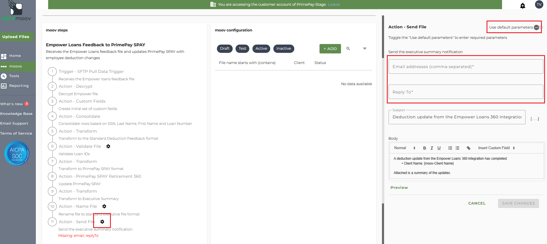This screenshot has width=547, height=244.
Task: Click the Missing: email, replyTo warning
Action: [78, 236]
